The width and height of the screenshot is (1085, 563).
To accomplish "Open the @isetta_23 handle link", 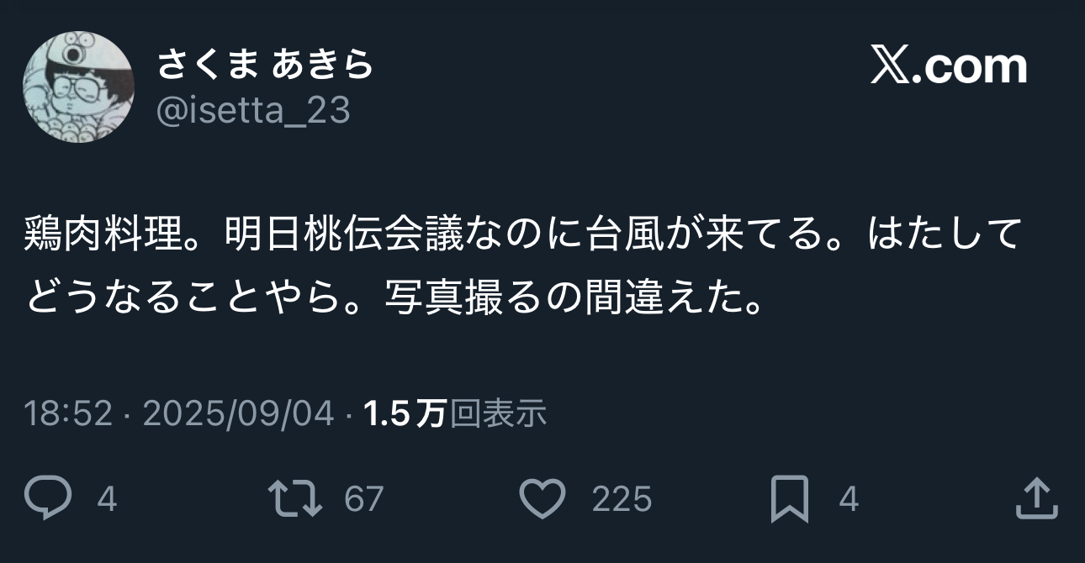I will (x=253, y=110).
